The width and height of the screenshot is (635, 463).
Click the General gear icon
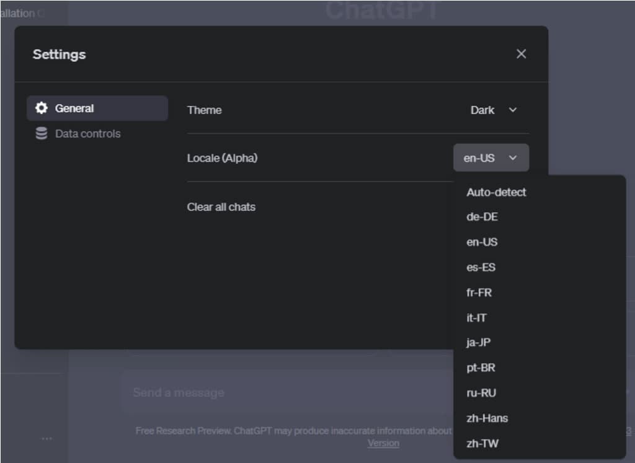click(x=42, y=108)
